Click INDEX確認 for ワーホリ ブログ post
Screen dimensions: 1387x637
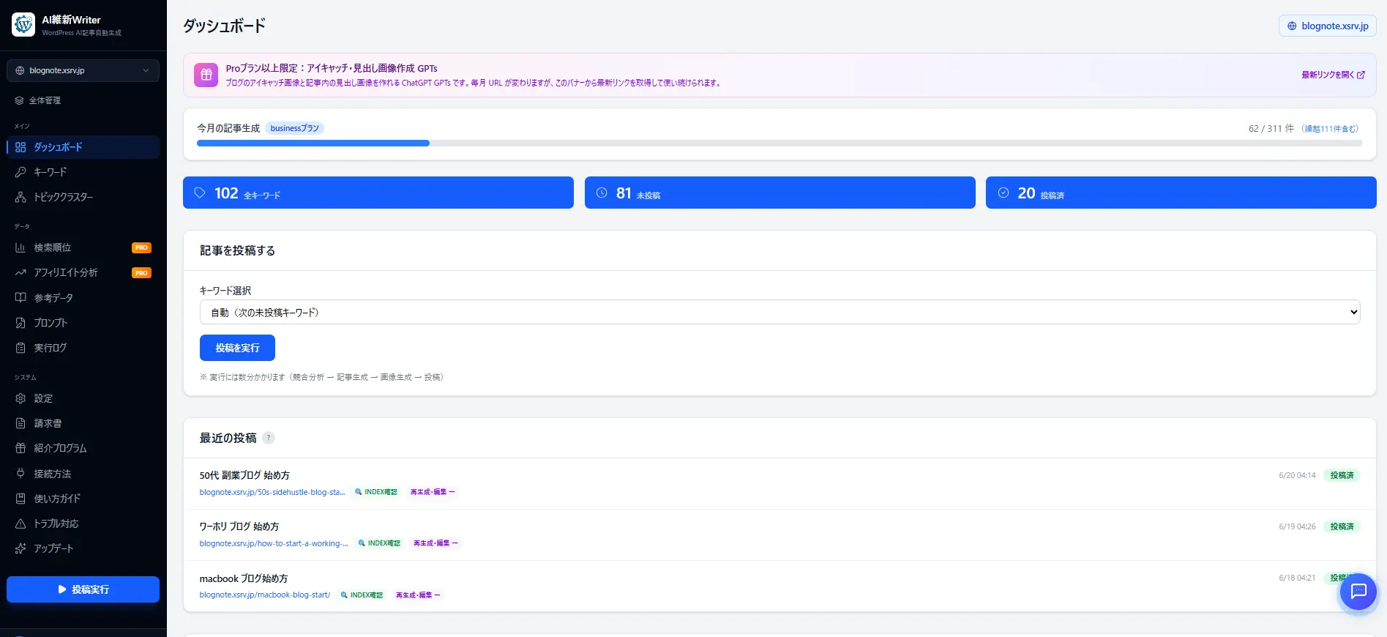pyautogui.click(x=379, y=543)
